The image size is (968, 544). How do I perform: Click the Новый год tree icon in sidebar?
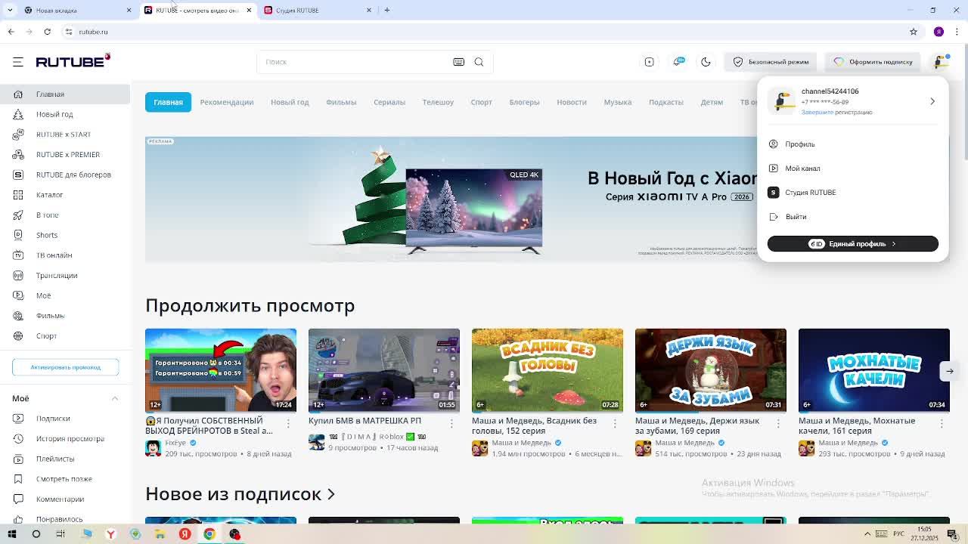click(18, 114)
